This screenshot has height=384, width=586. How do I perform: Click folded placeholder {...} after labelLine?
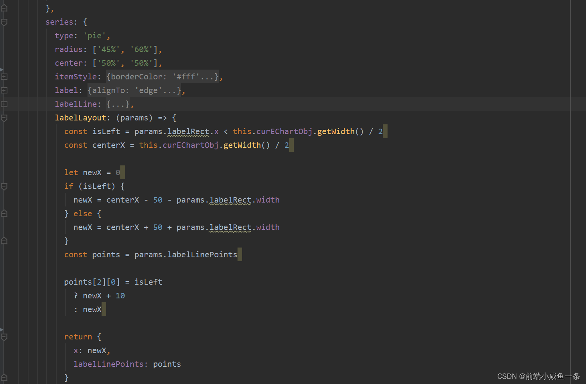[118, 104]
